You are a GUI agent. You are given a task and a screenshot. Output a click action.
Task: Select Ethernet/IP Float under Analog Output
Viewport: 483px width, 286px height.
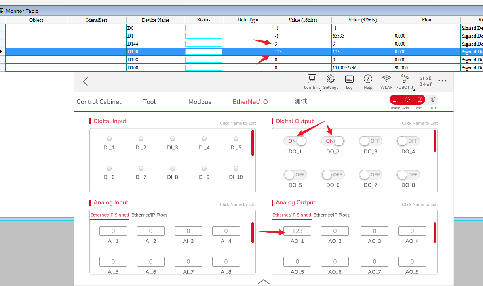(331, 215)
